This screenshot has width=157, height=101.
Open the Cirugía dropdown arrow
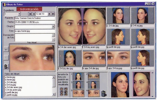[x=53, y=27]
